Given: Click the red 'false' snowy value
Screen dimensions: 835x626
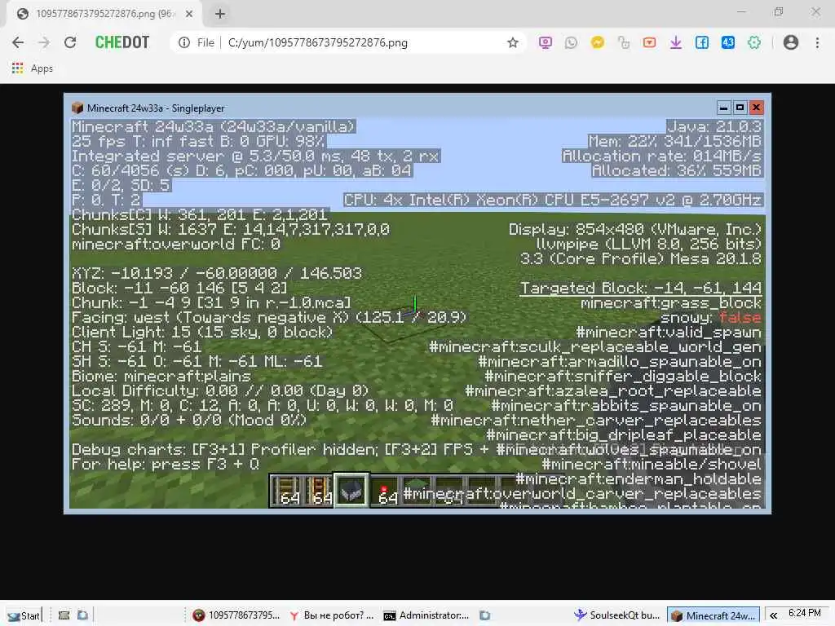Looking at the screenshot, I should 740,318.
